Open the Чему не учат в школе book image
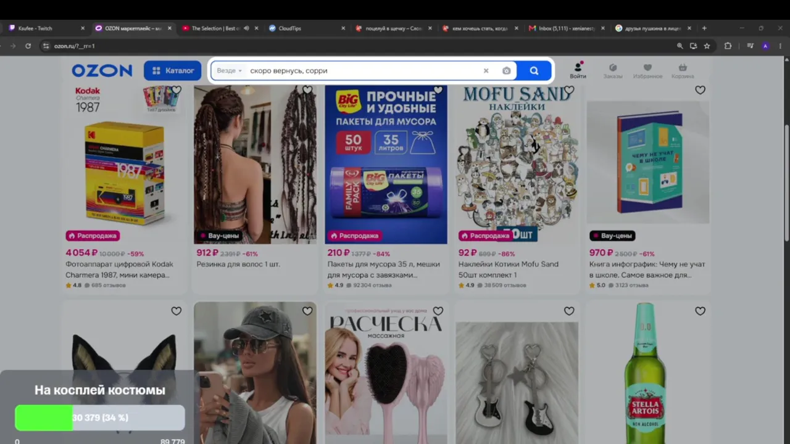The width and height of the screenshot is (790, 444). 647,163
